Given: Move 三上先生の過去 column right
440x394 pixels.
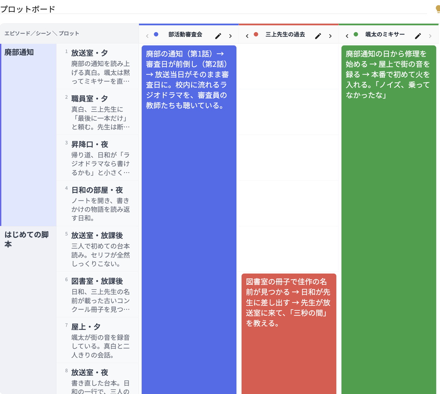Looking at the screenshot, I should pos(330,36).
